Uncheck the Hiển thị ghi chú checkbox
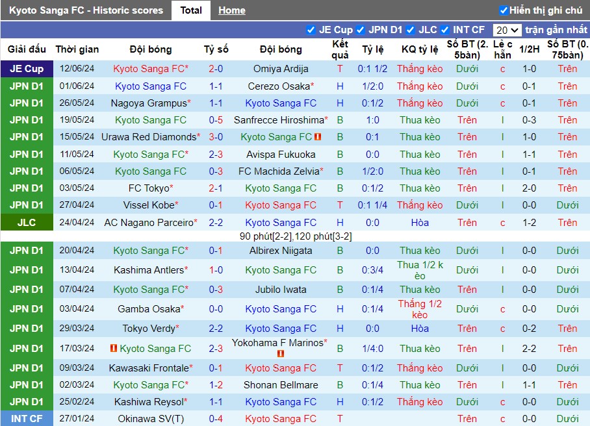 [x=504, y=10]
